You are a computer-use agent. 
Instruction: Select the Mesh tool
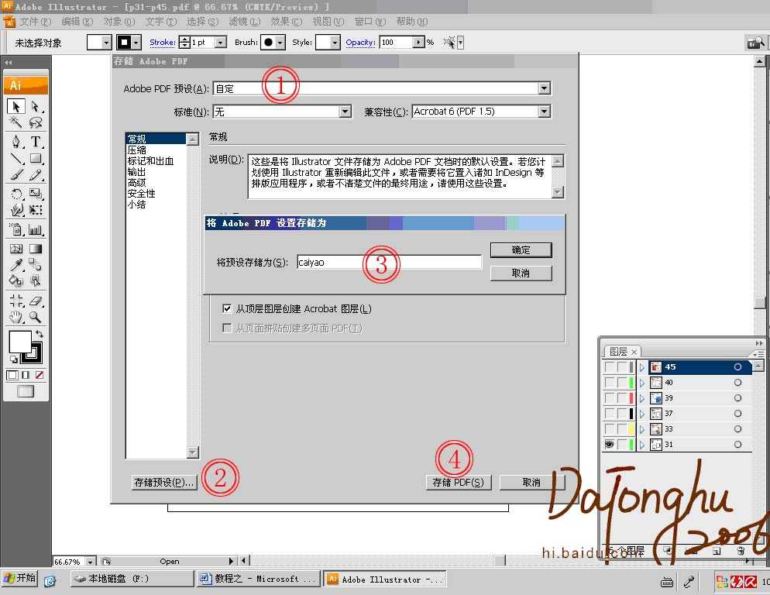coord(16,249)
